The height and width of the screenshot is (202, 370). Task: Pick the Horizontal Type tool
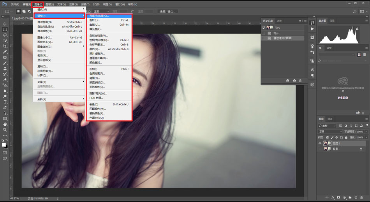pyautogui.click(x=5, y=102)
